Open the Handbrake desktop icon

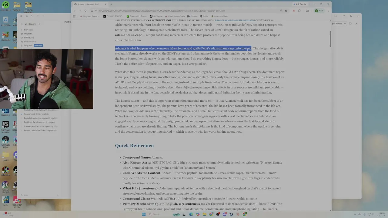pyautogui.click(x=5, y=36)
